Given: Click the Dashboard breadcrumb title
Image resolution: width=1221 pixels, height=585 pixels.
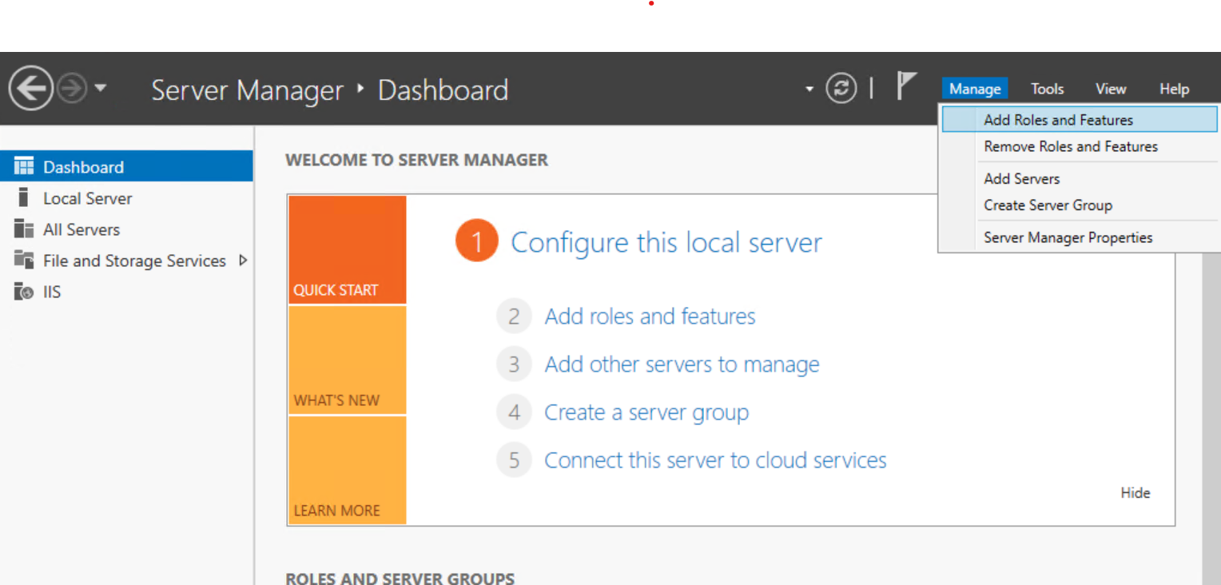Looking at the screenshot, I should tap(443, 90).
